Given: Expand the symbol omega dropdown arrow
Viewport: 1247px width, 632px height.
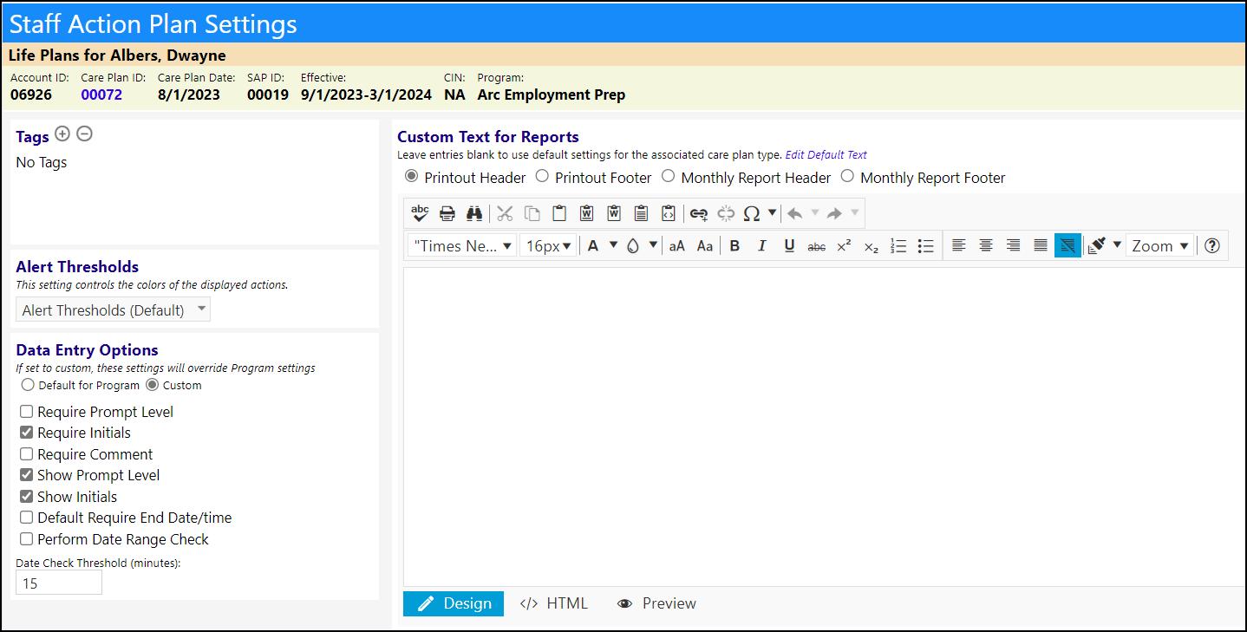Looking at the screenshot, I should (x=772, y=213).
